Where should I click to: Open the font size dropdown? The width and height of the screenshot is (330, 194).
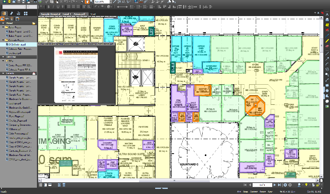(x=36, y=7)
